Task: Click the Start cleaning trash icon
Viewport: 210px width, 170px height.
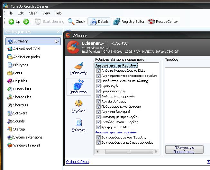Action: (38, 22)
